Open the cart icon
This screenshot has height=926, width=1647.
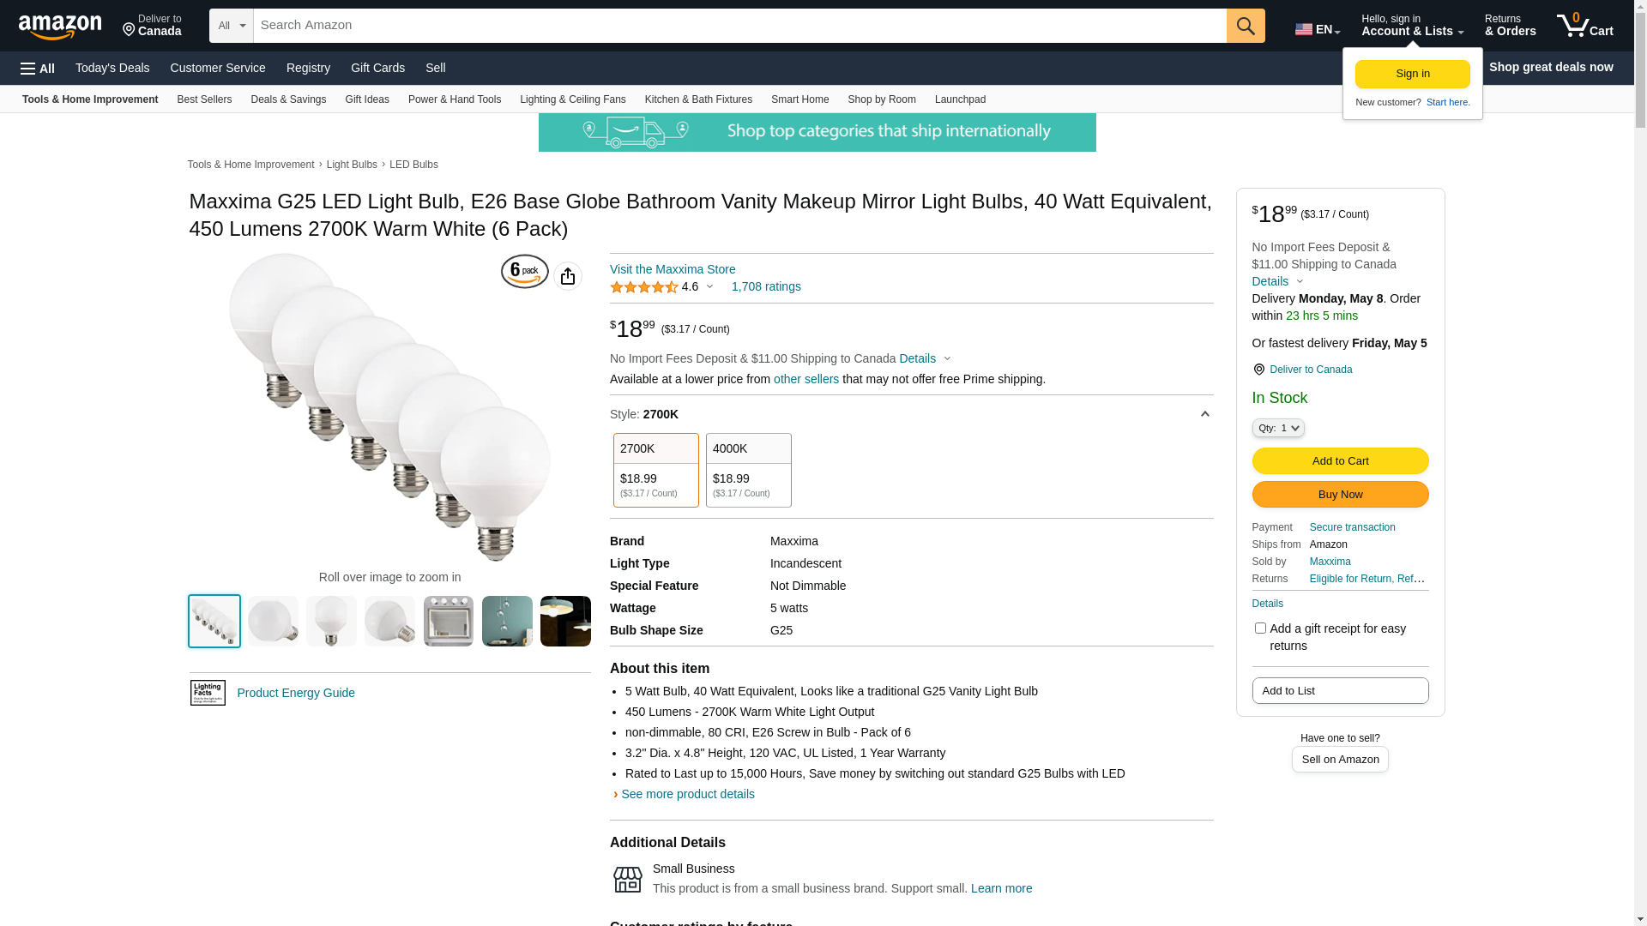1584,26
